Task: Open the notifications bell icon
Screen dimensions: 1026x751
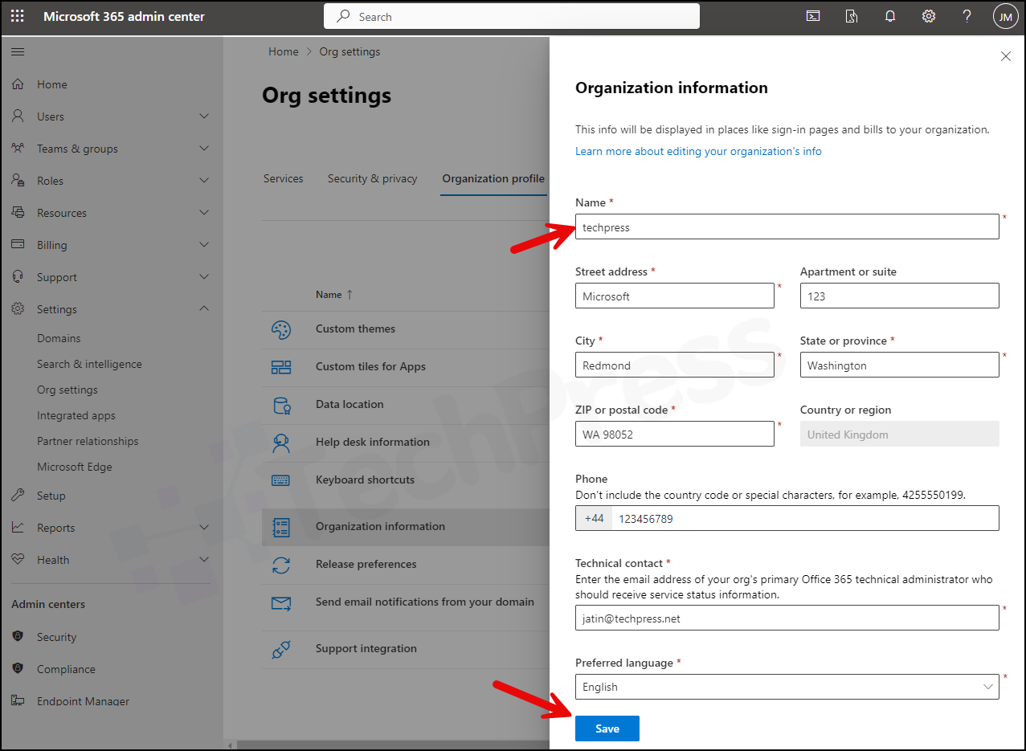Action: click(890, 16)
